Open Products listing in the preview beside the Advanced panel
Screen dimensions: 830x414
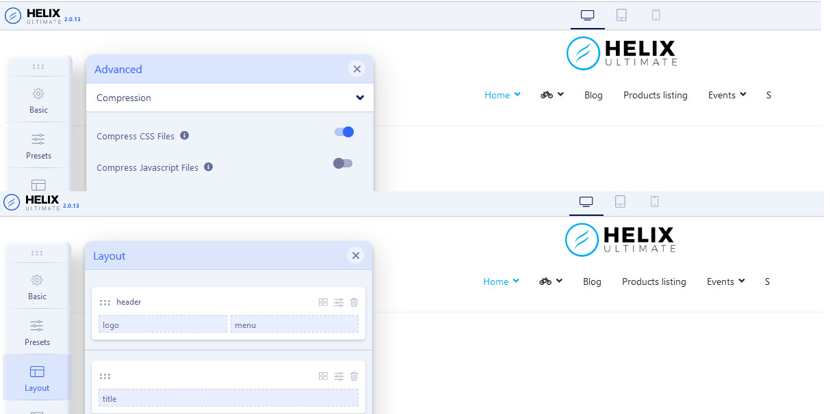[656, 95]
